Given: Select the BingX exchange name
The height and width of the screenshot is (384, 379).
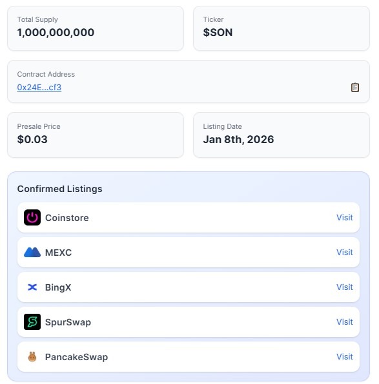Looking at the screenshot, I should [x=58, y=287].
